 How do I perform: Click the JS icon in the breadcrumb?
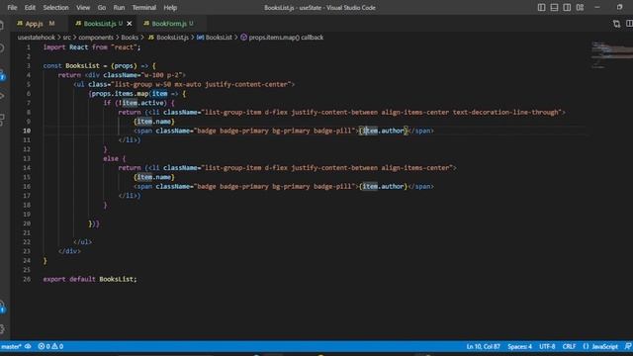pyautogui.click(x=151, y=38)
